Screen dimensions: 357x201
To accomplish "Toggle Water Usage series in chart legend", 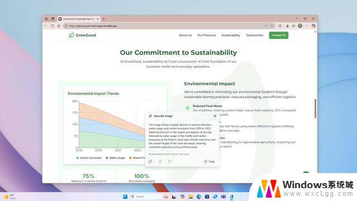I will click(115, 157).
